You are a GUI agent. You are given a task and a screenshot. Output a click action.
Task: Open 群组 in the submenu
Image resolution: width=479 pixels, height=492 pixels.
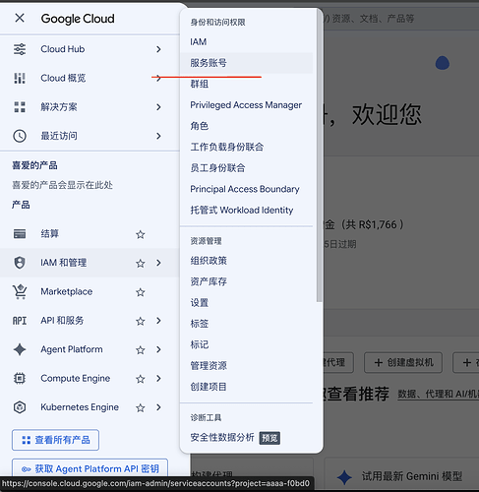246,84
